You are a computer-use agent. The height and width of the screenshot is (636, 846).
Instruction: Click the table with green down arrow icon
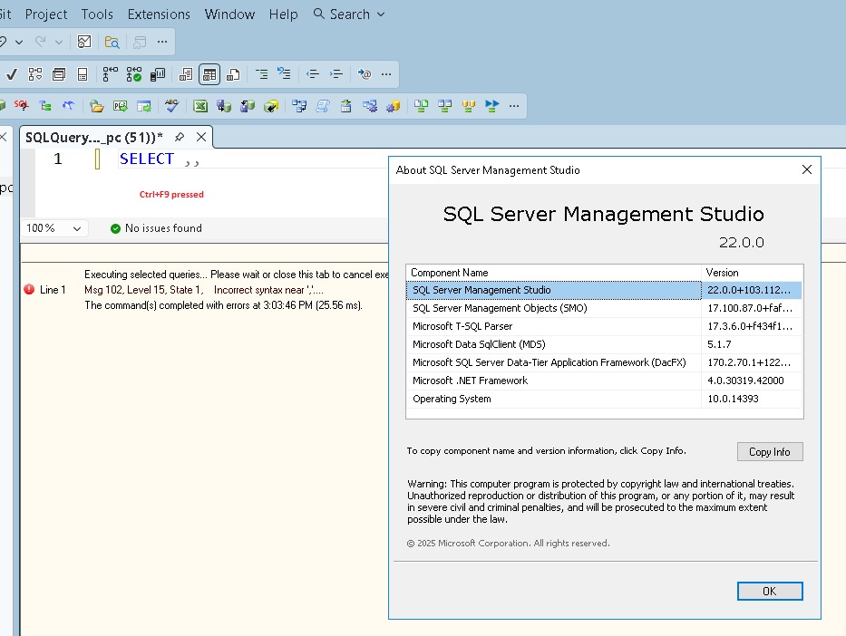point(345,106)
